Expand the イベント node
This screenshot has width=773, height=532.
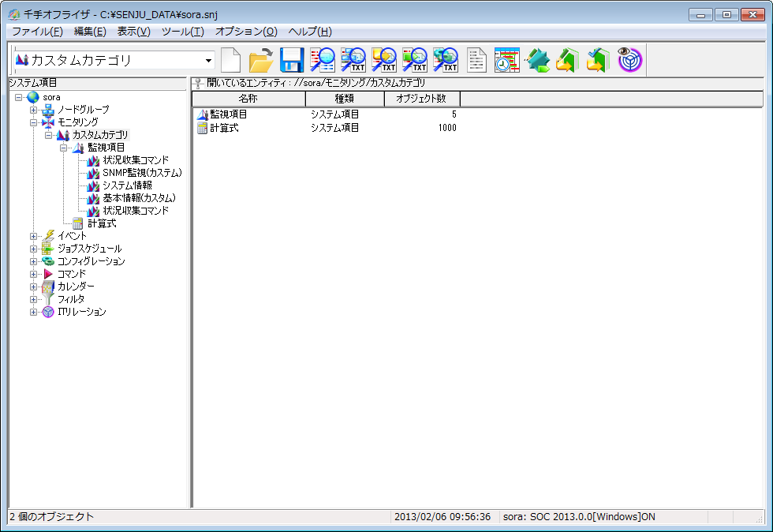33,236
